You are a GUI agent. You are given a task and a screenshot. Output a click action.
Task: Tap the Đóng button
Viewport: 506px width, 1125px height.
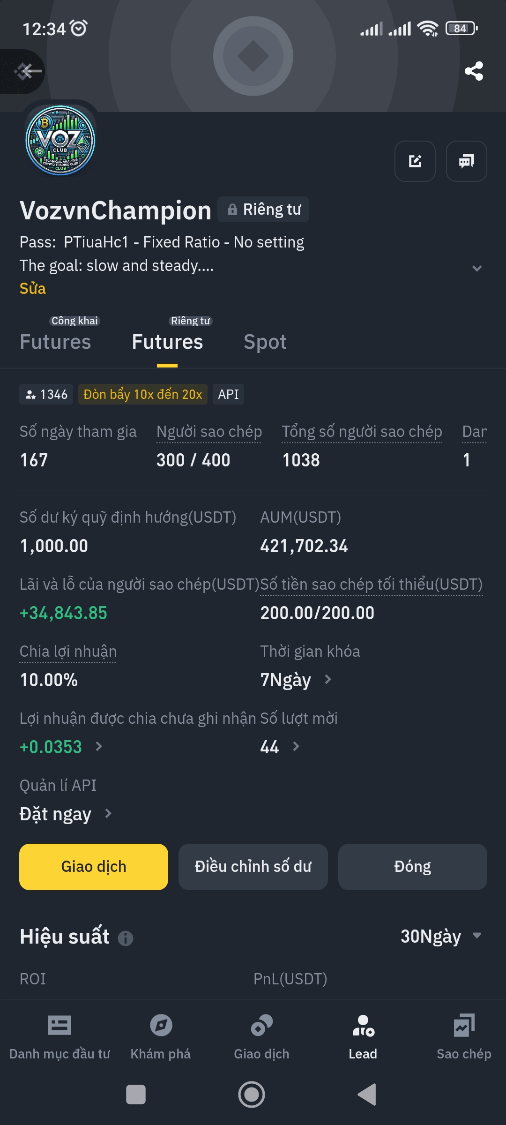[x=412, y=867]
